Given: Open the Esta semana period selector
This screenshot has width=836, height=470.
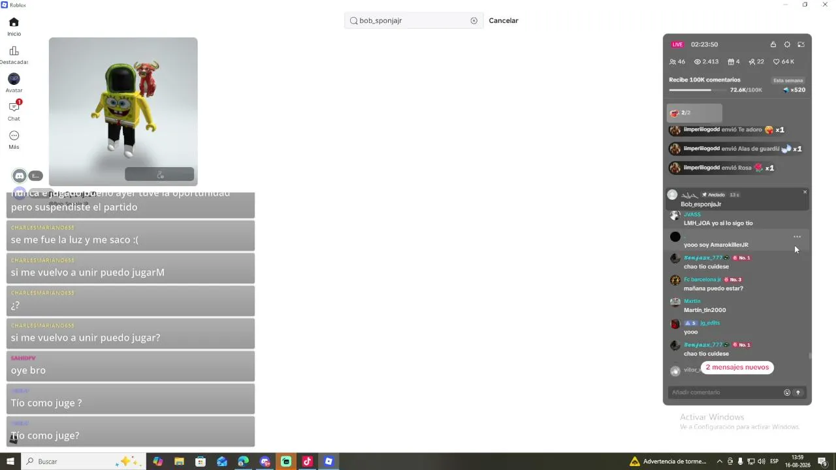Looking at the screenshot, I should click(x=788, y=80).
